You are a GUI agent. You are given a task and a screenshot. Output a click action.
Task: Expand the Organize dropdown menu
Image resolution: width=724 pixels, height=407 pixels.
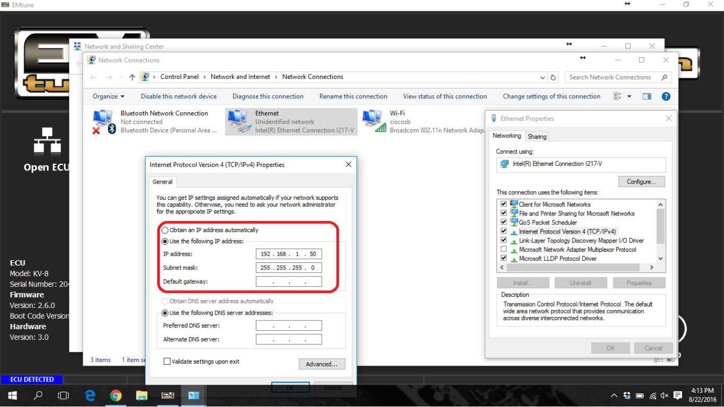(108, 97)
